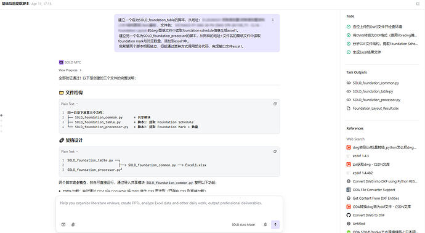Select todo 将DWG转换为DXF格式
The width and height of the screenshot is (425, 233).
pos(384,35)
